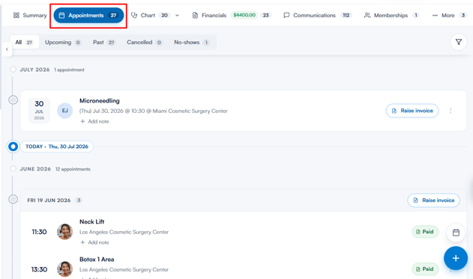Click the 13:30 appointment time
Screen dimensions: 473x279
click(39, 269)
